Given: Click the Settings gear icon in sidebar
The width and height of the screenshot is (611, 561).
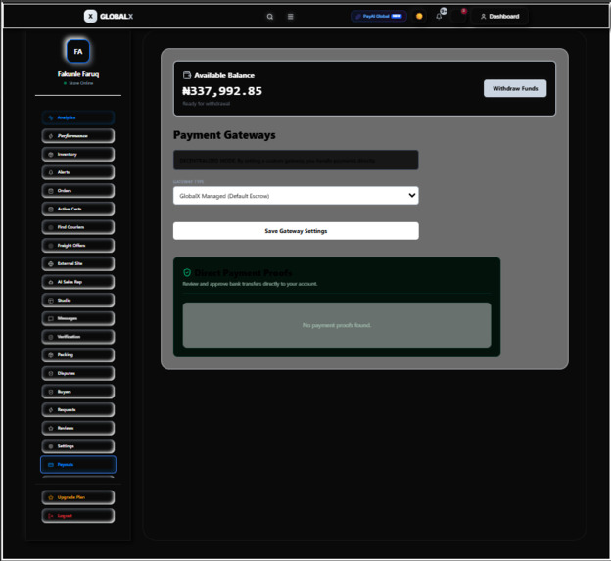Looking at the screenshot, I should click(51, 446).
